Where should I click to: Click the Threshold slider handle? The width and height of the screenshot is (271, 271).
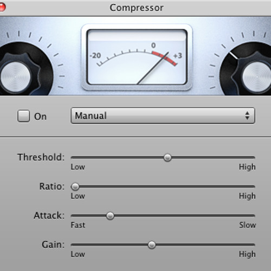pos(167,158)
